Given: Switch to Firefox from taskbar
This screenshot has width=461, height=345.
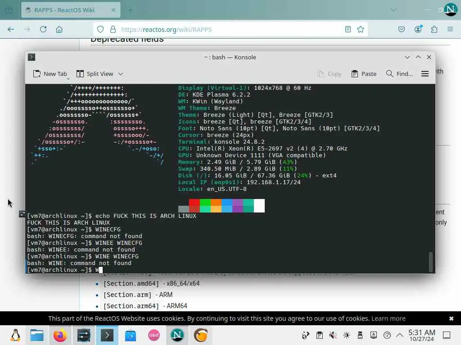Looking at the screenshot, I should (60, 335).
